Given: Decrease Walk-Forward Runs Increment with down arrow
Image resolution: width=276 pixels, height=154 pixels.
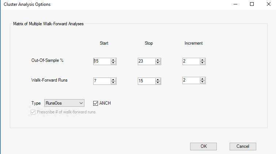Looking at the screenshot, I should pyautogui.click(x=203, y=82).
